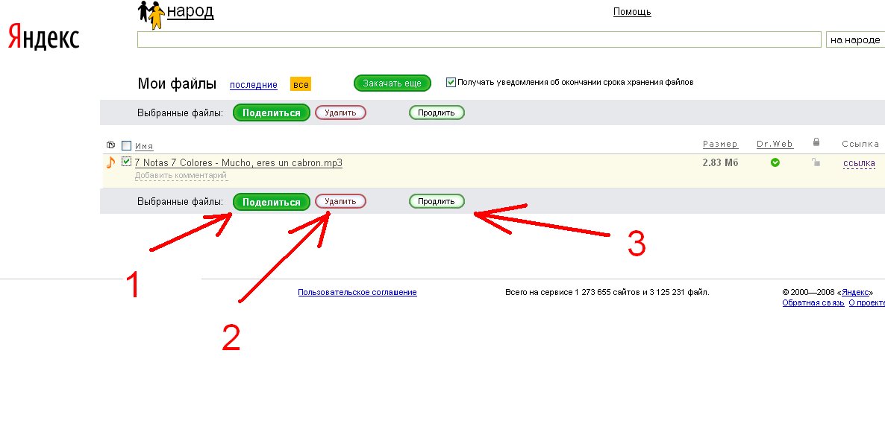This screenshot has height=444, width=885.
Task: Sort by the Dr.Web column header
Action: pos(775,145)
